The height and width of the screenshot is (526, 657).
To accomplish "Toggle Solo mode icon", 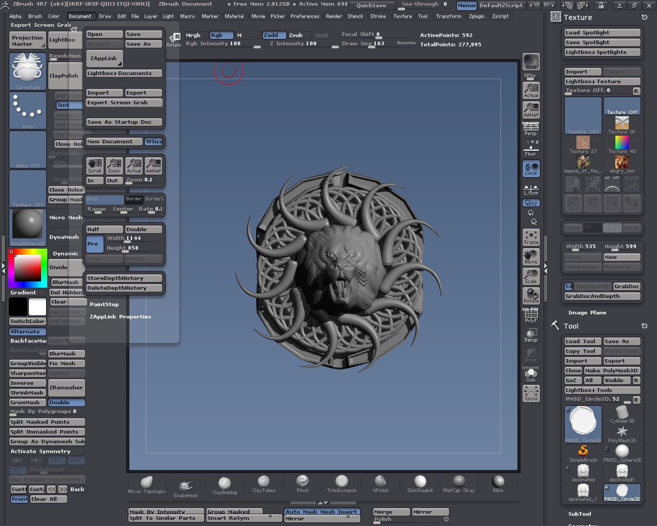I will coord(531,374).
